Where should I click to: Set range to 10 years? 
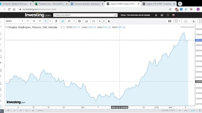click(x=8, y=110)
